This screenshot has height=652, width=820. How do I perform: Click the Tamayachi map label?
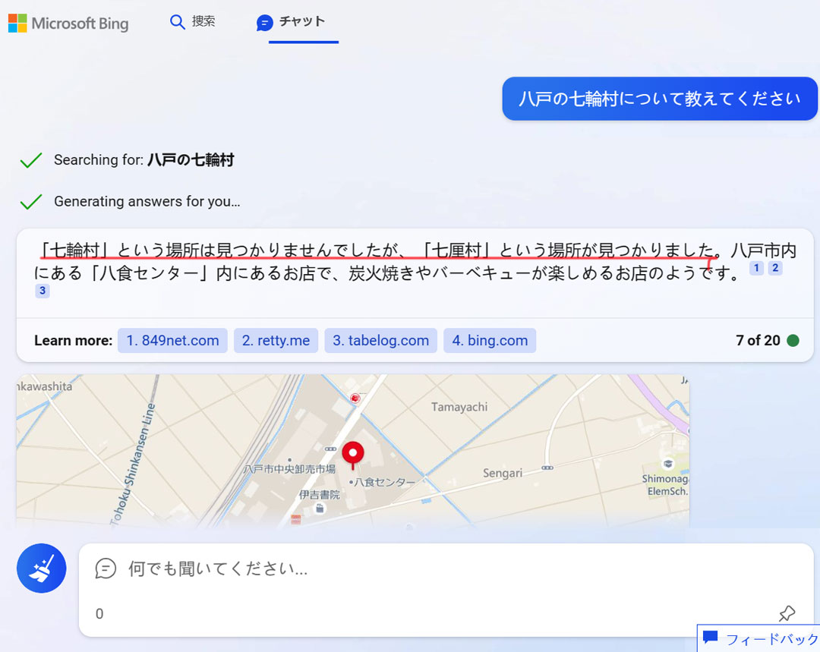tap(459, 407)
